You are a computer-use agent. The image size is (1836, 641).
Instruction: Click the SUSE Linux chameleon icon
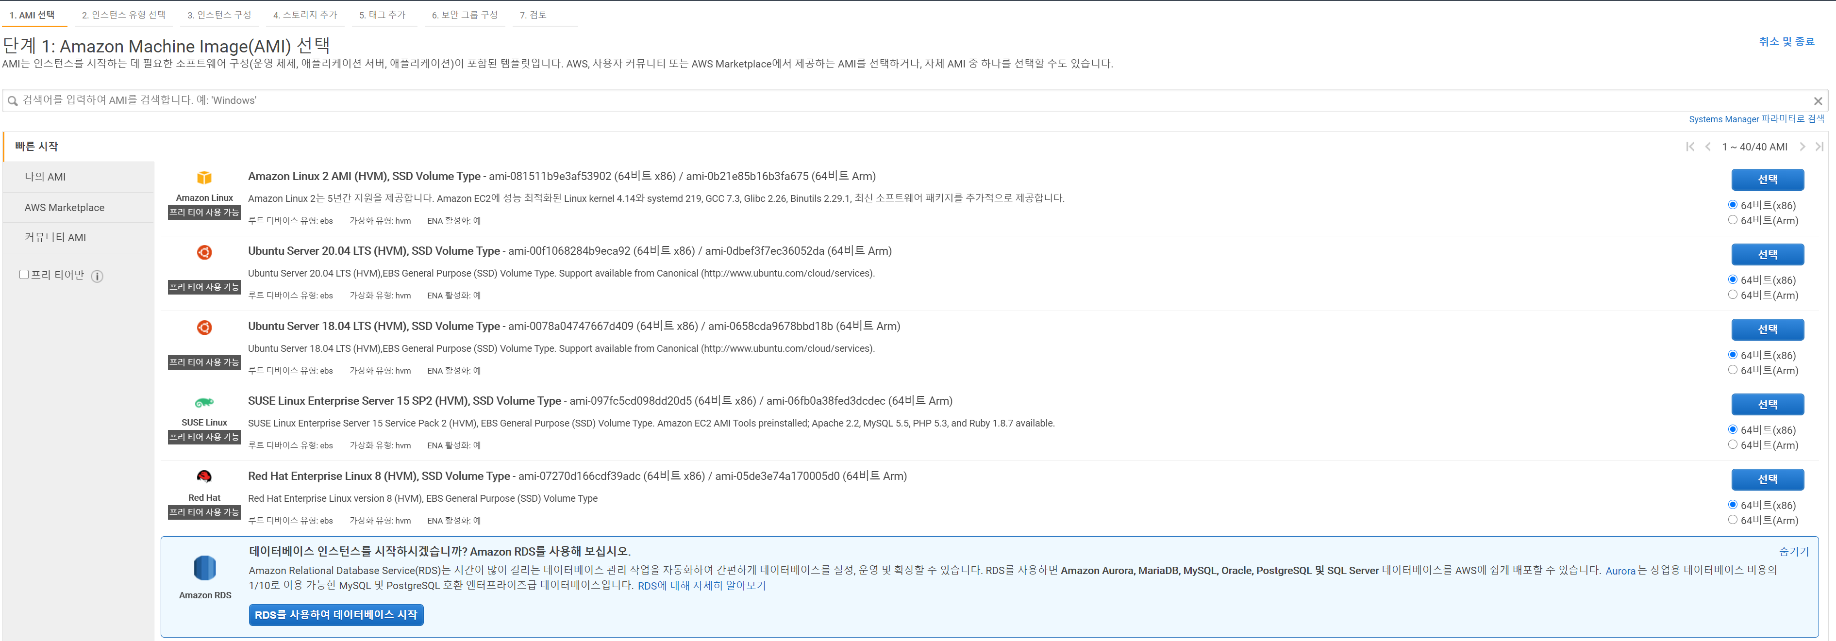[204, 402]
